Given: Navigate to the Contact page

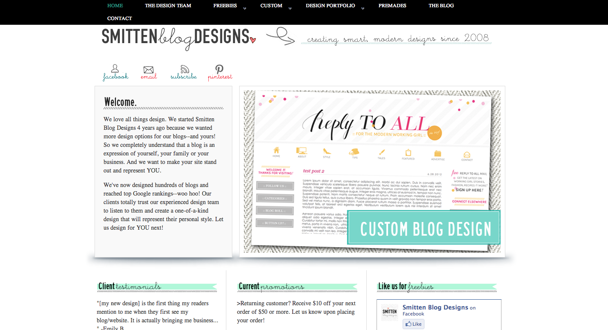Looking at the screenshot, I should (119, 18).
